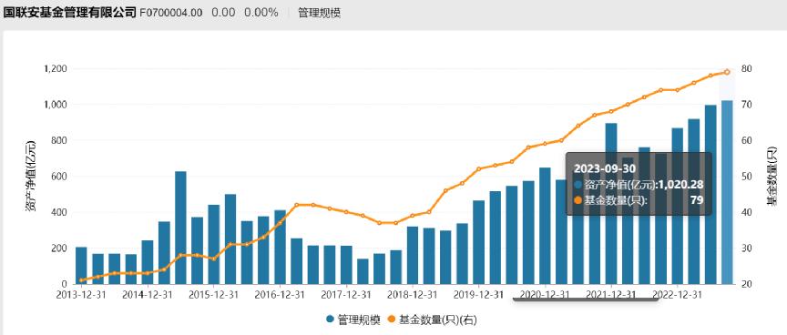Click the 2022-12-31 x-axis label
The height and width of the screenshot is (335, 787).
pos(678,294)
